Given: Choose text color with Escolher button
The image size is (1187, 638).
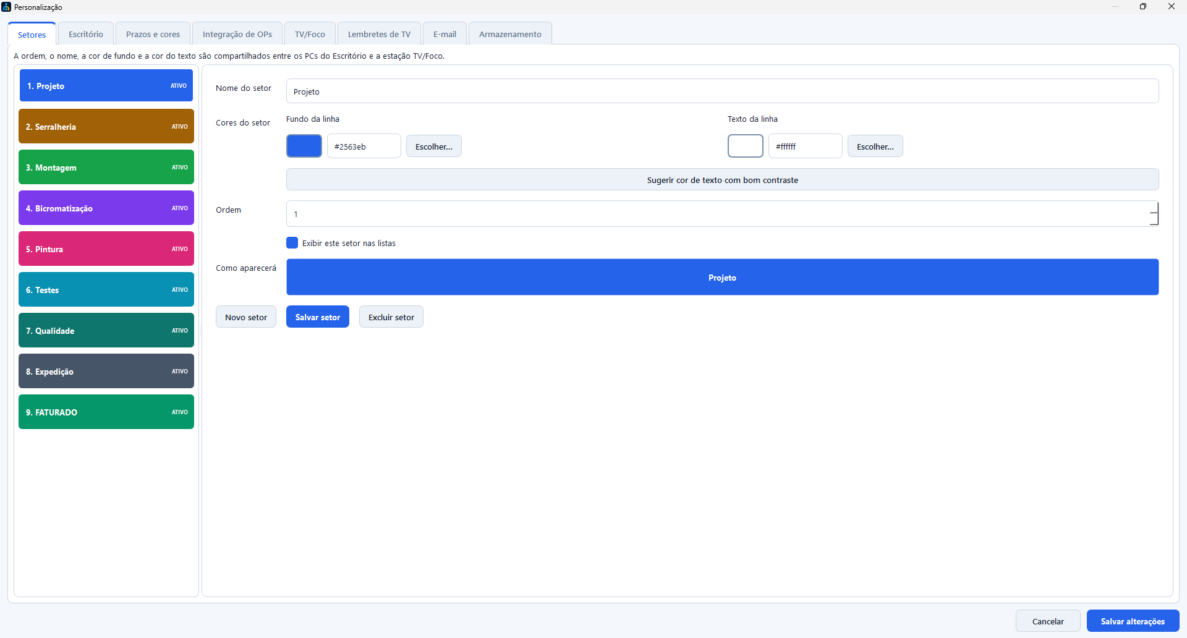Looking at the screenshot, I should pyautogui.click(x=875, y=146).
